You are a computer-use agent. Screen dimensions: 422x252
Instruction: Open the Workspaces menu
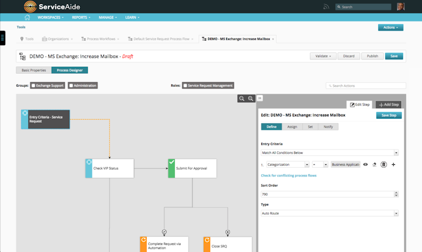pos(51,17)
